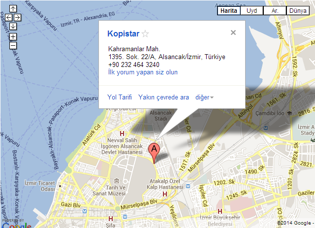Click metro M icon below Gazi Blv

click(85, 211)
